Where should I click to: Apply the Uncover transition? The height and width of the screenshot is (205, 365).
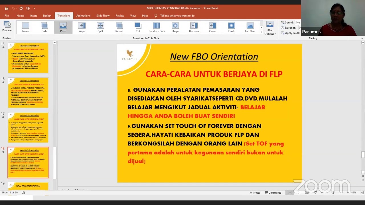(x=194, y=28)
